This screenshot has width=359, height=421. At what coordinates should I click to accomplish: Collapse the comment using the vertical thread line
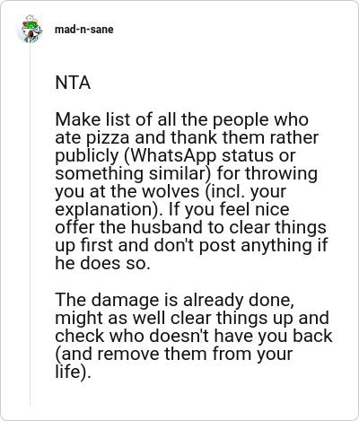[30, 224]
